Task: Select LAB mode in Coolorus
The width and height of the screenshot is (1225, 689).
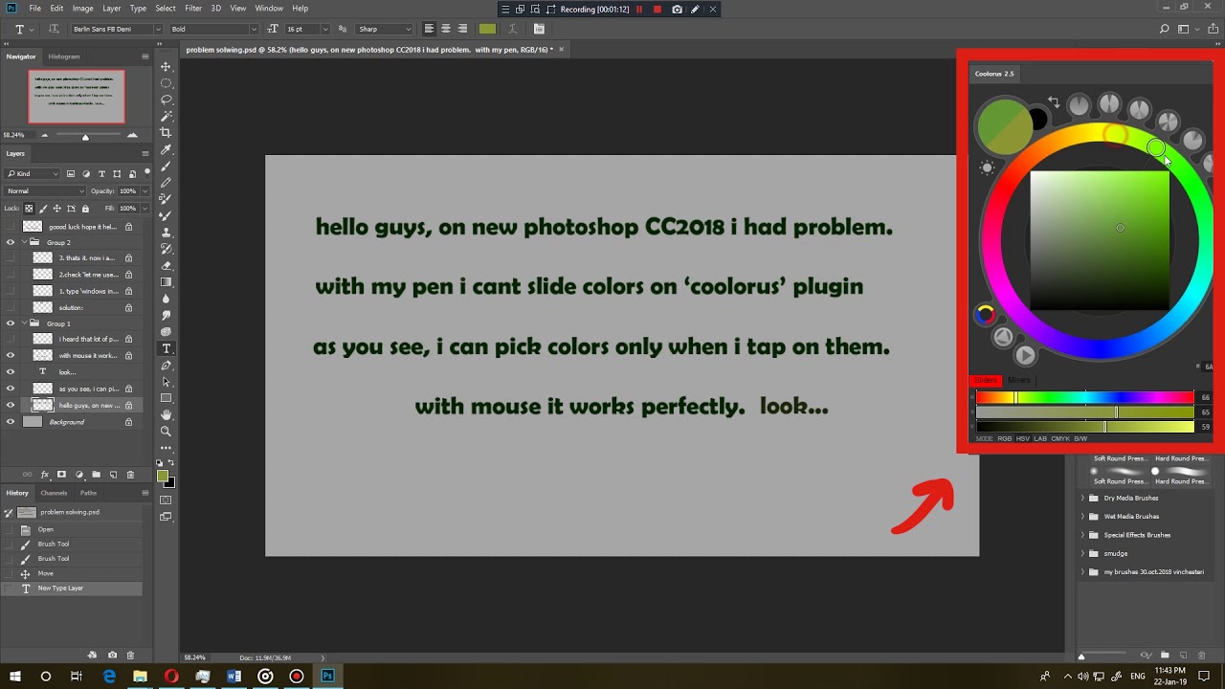Action: tap(1040, 438)
